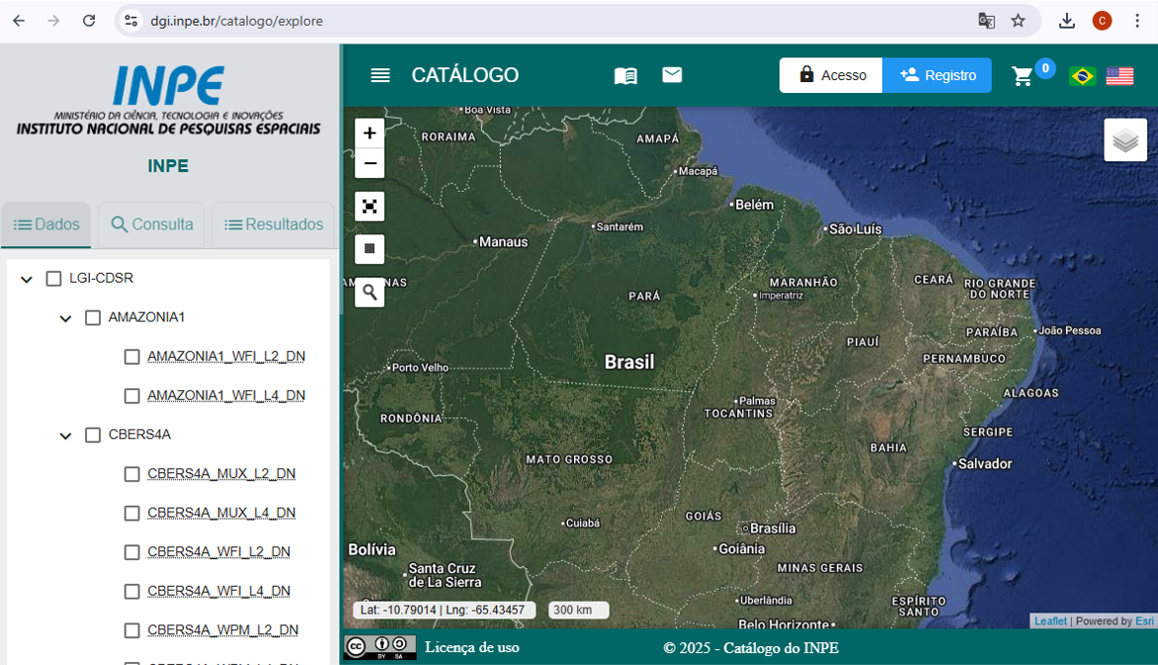This screenshot has height=665, width=1158.
Task: Open the hamburger menu beside CATÁLOGO
Action: (x=380, y=76)
